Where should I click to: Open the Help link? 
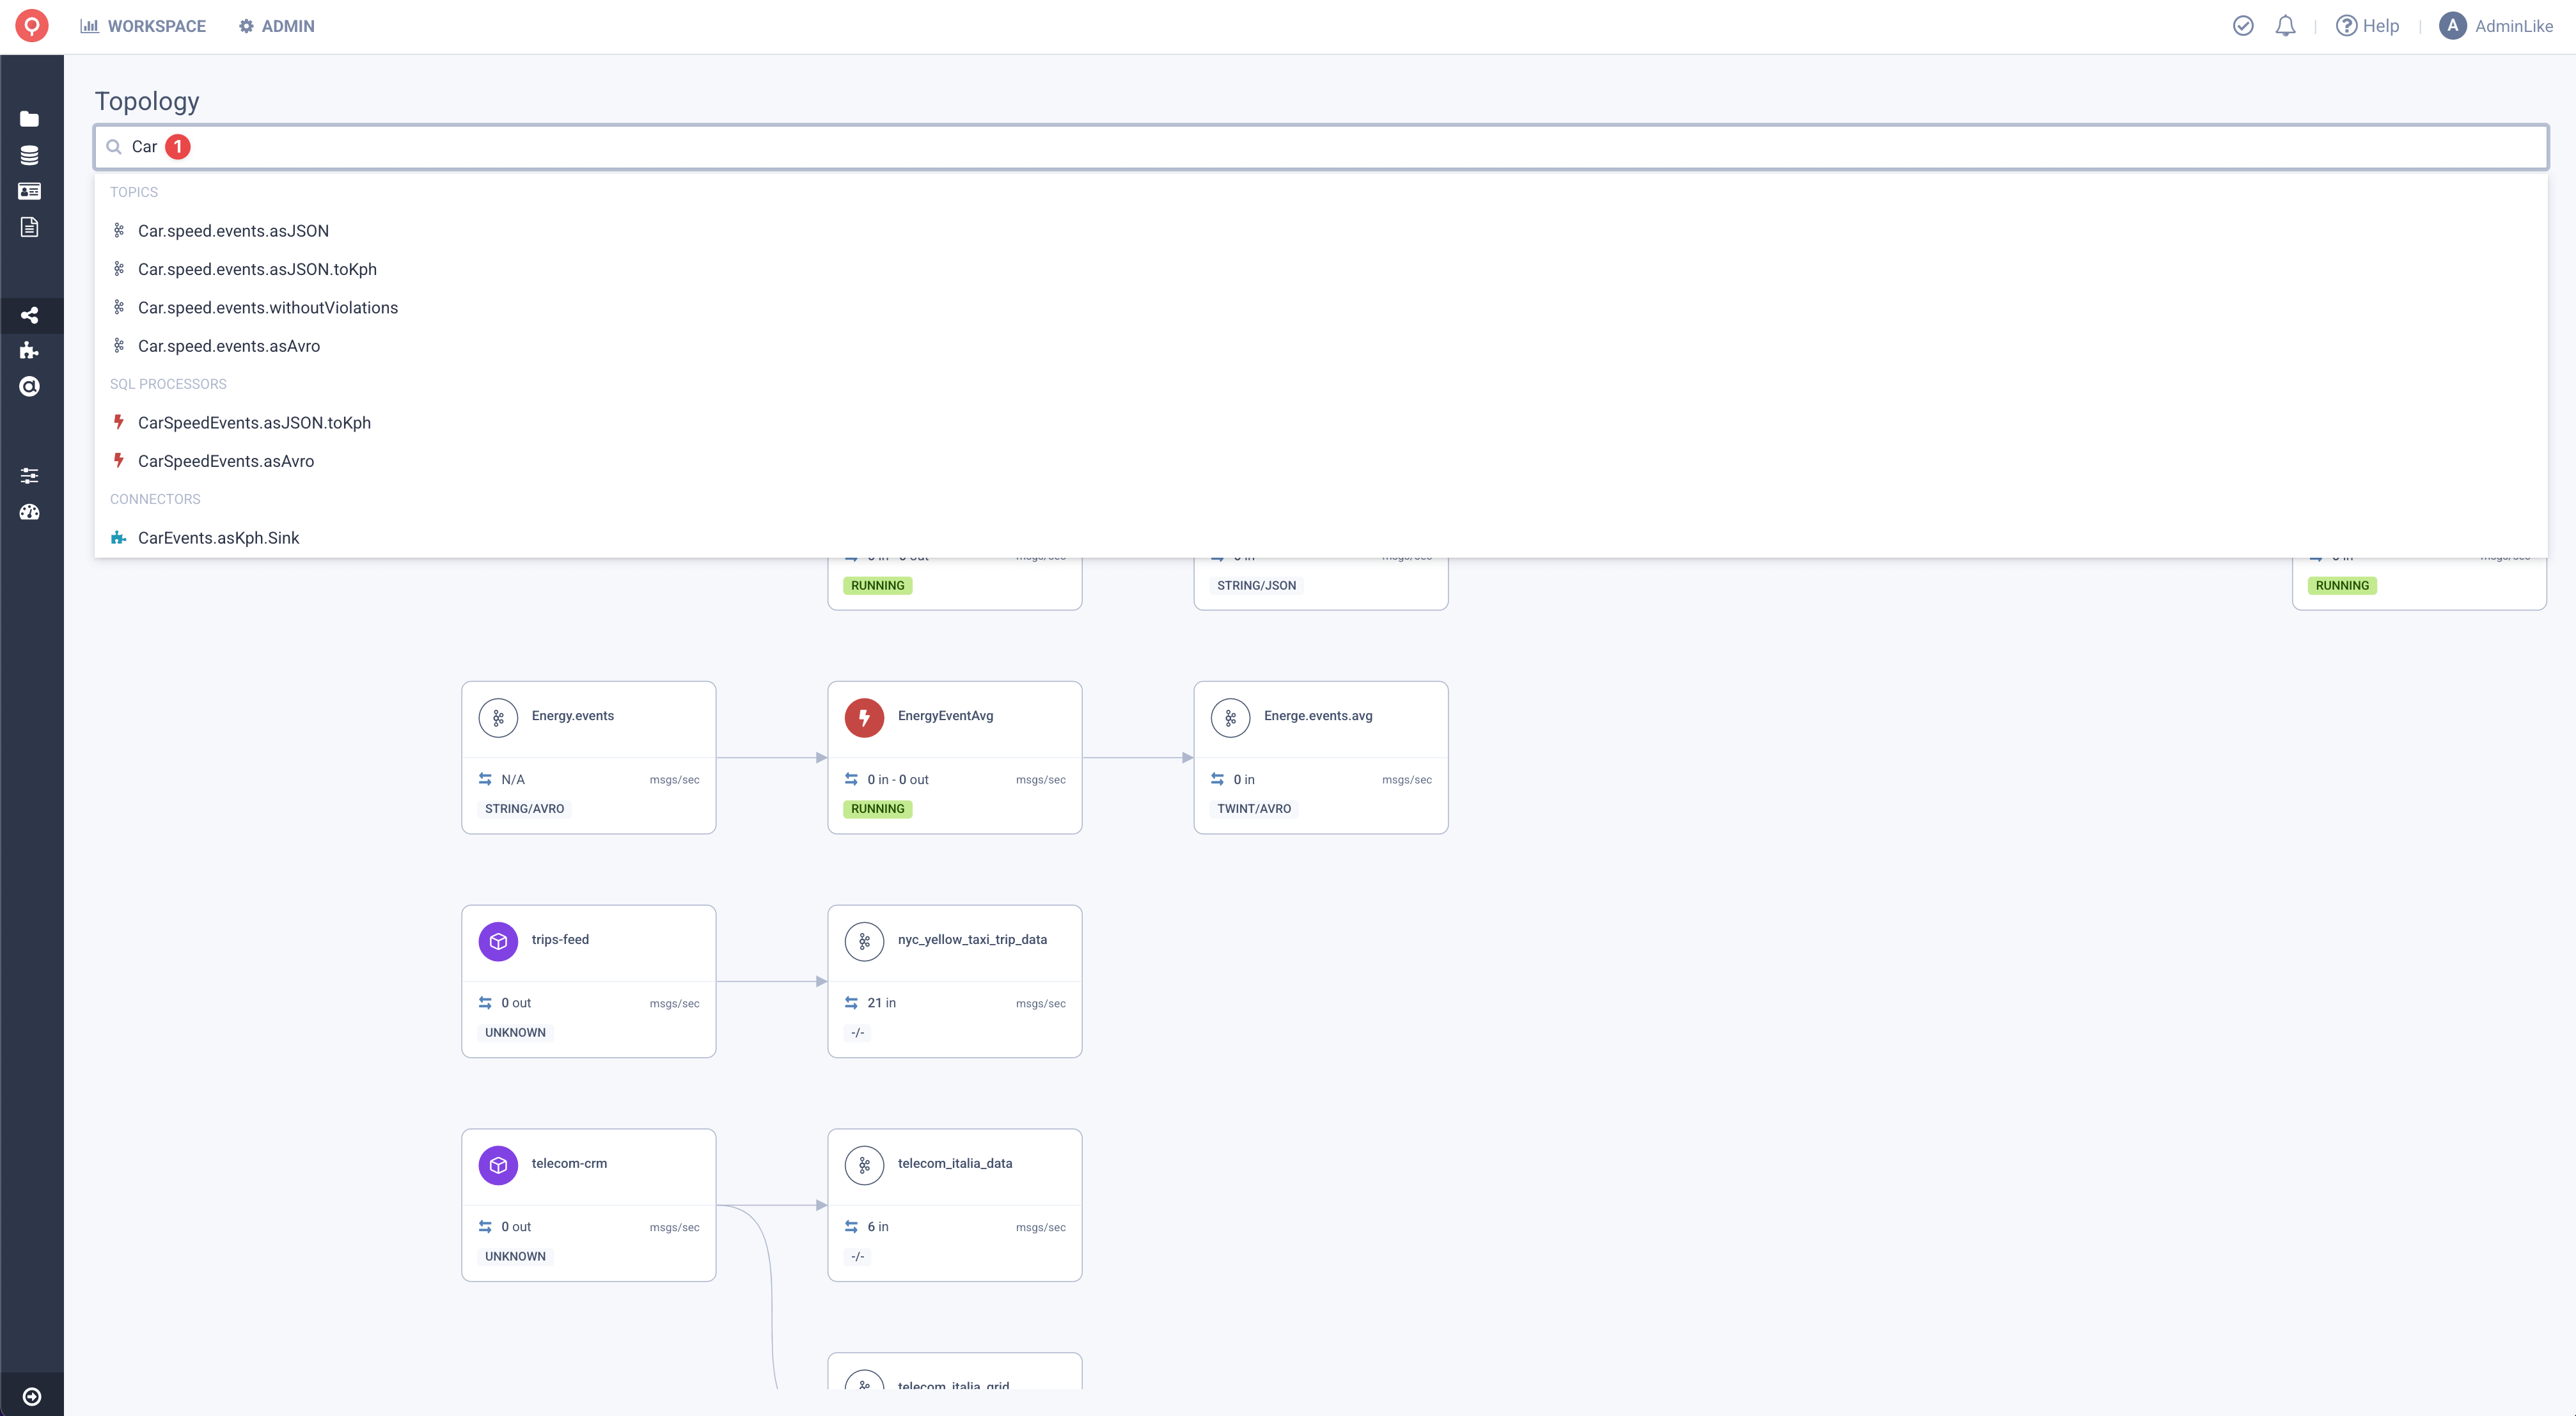2367,26
